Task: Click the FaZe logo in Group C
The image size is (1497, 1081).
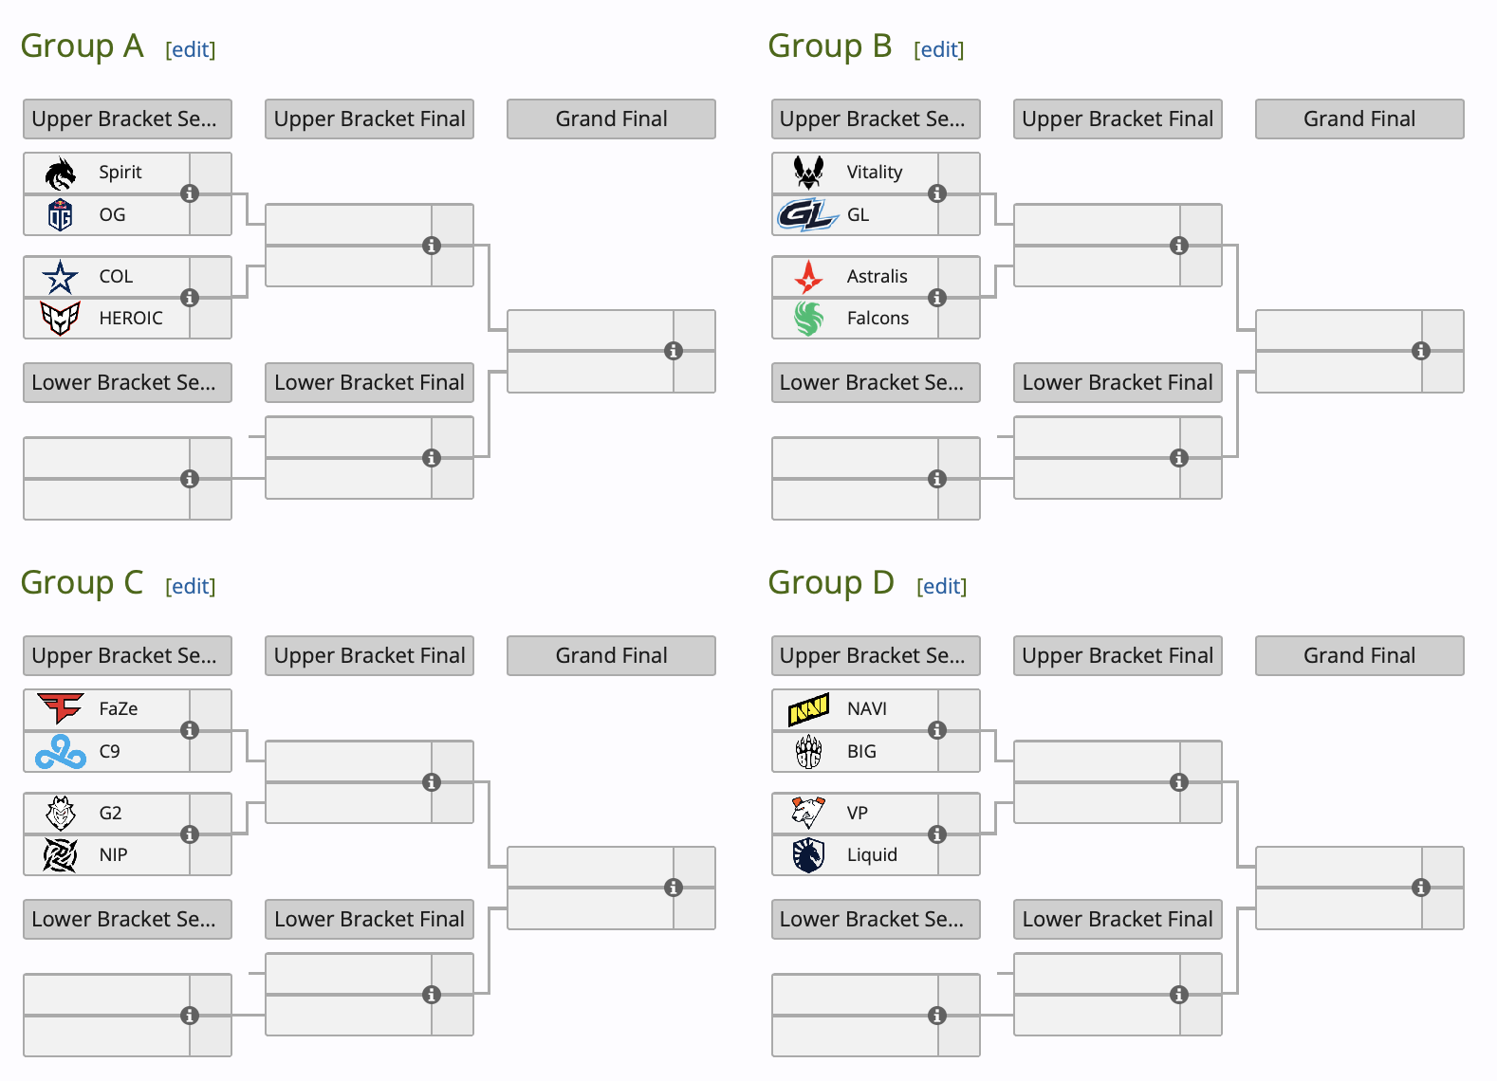Action: [61, 708]
